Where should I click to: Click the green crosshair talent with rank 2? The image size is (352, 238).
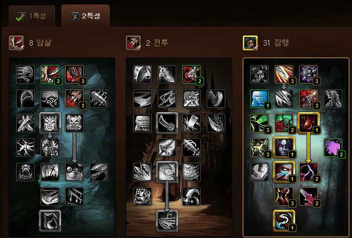[x=284, y=123]
